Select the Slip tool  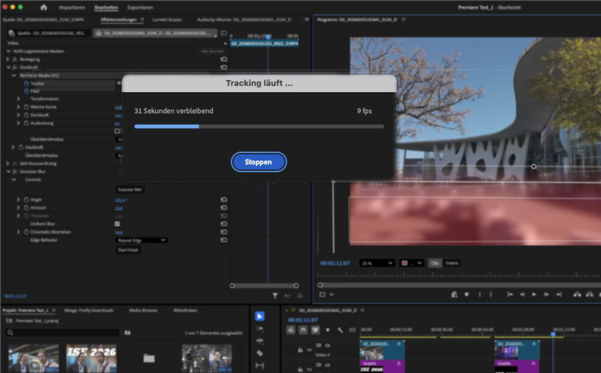pyautogui.click(x=259, y=365)
